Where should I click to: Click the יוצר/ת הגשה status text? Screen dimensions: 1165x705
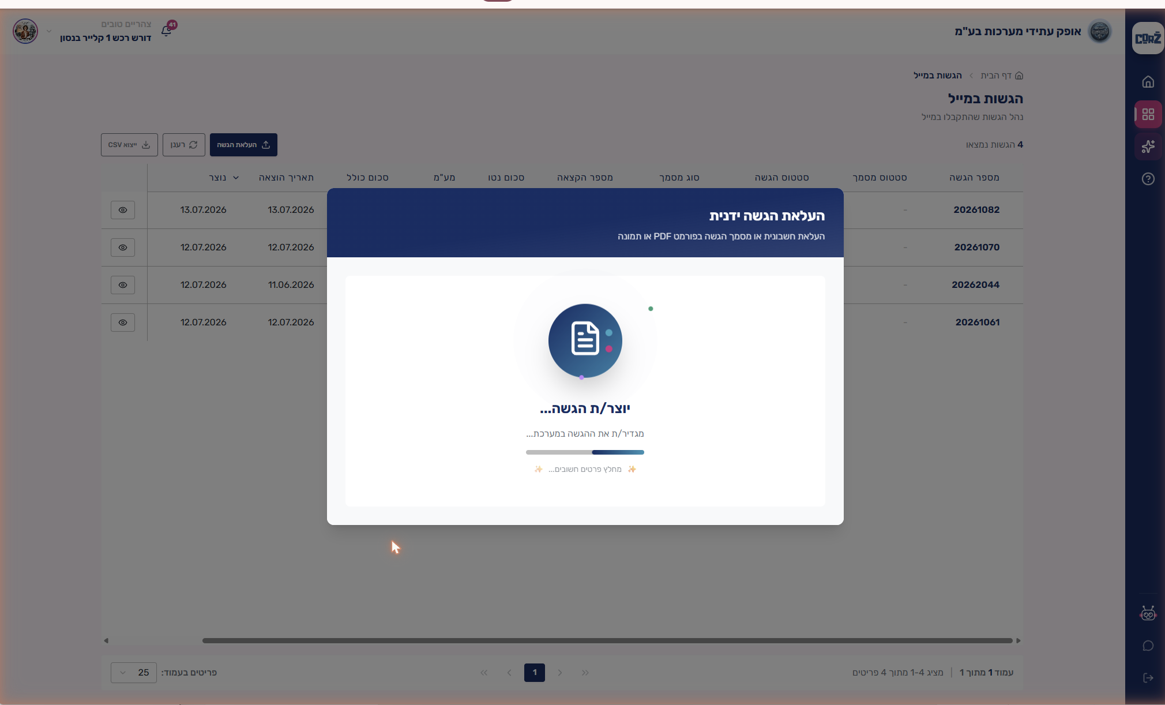tap(585, 409)
